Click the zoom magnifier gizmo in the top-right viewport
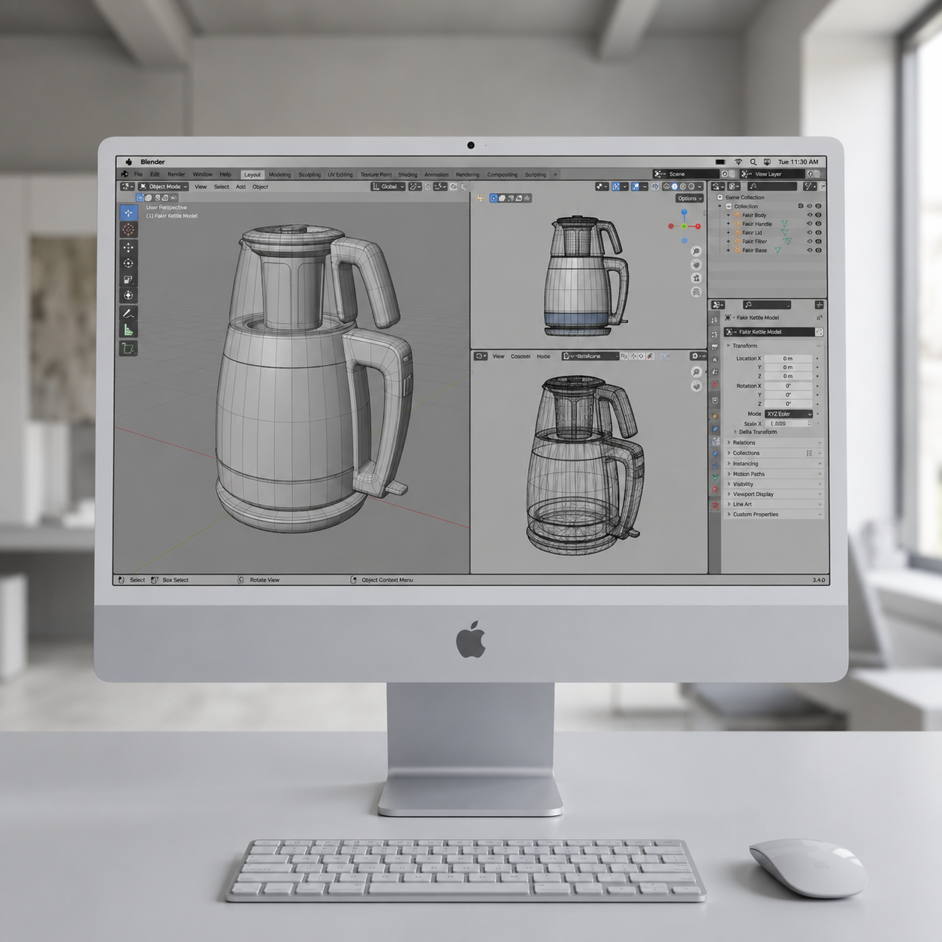 click(696, 252)
